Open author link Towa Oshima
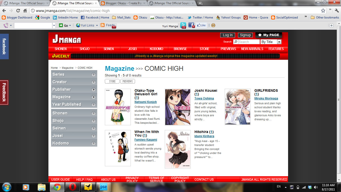Image resolution: width=341 pixels, height=192 pixels. pyautogui.click(x=204, y=98)
